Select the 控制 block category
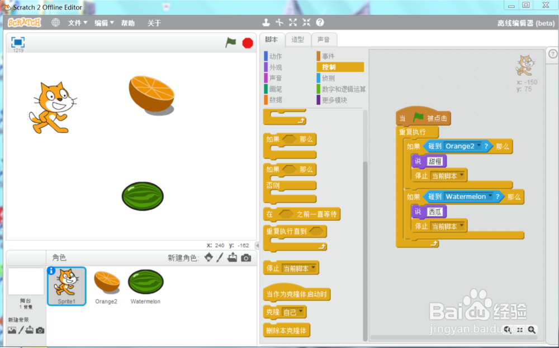This screenshot has height=348, width=559. coord(340,67)
